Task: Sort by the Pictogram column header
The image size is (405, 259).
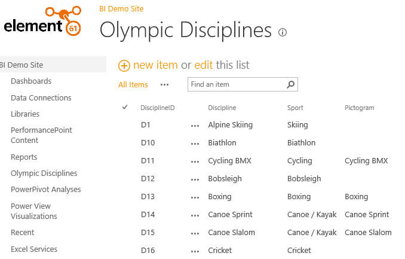Action: [x=359, y=108]
